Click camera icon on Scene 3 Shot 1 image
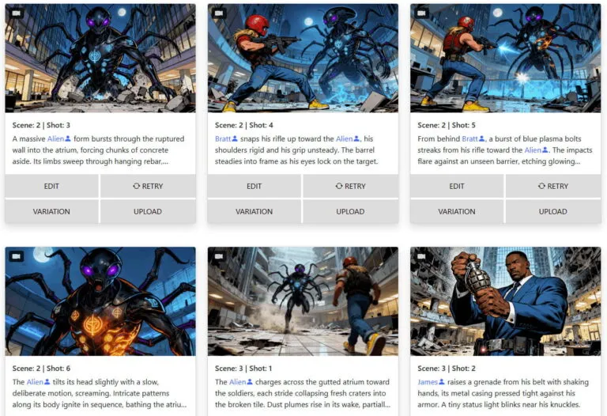 coord(219,256)
